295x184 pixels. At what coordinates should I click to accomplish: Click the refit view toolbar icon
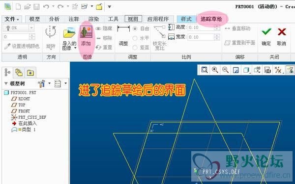[x=205, y=70]
